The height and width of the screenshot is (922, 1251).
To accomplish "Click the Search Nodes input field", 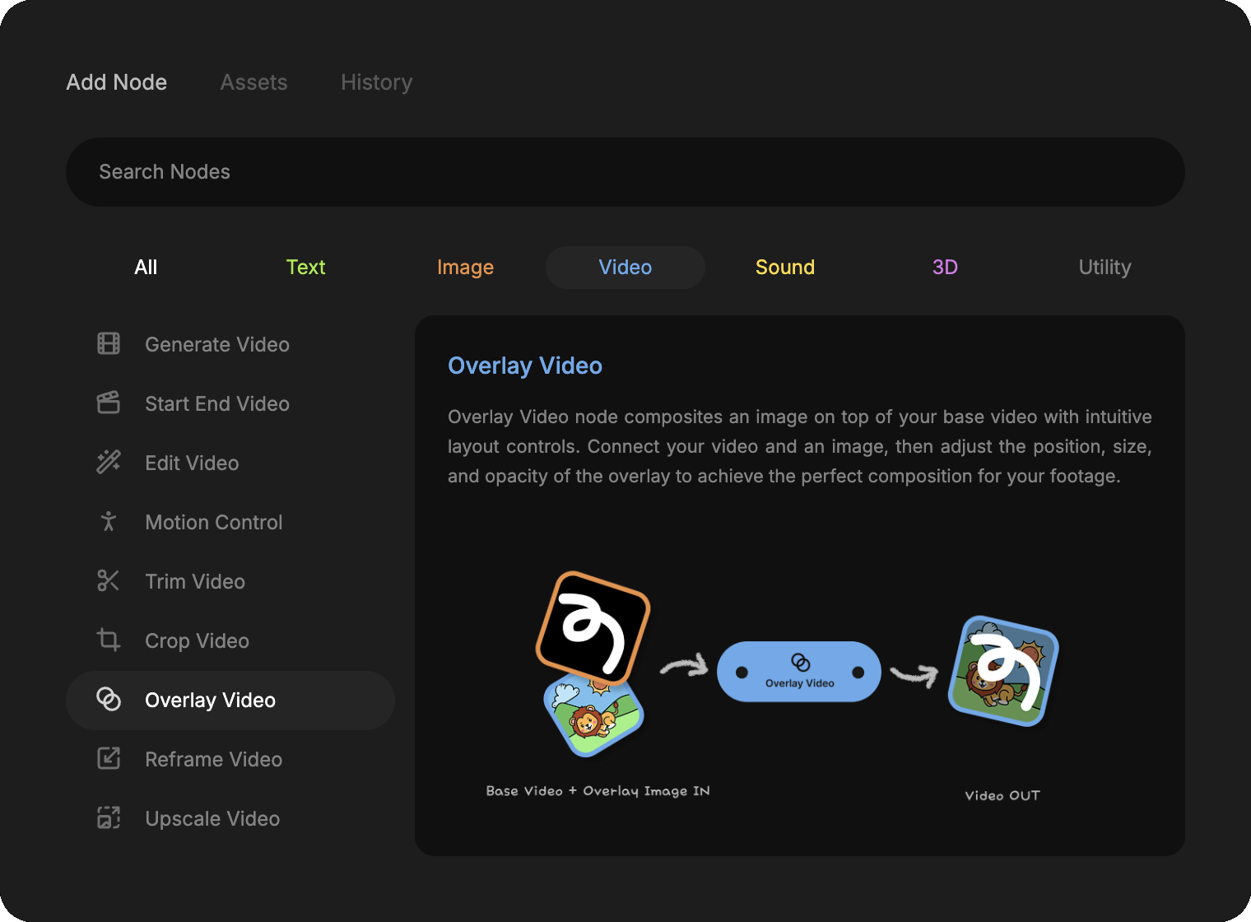I will pyautogui.click(x=625, y=172).
